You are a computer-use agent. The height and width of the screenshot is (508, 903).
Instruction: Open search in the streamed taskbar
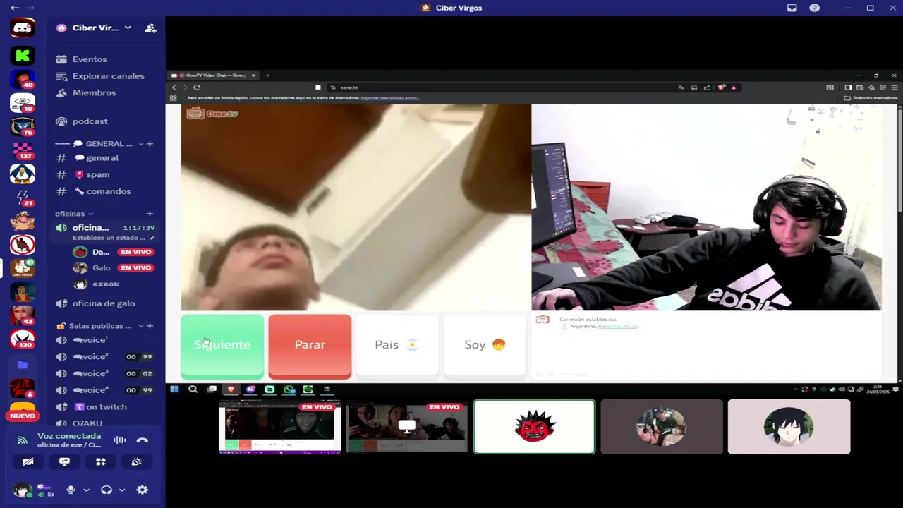pyautogui.click(x=193, y=389)
